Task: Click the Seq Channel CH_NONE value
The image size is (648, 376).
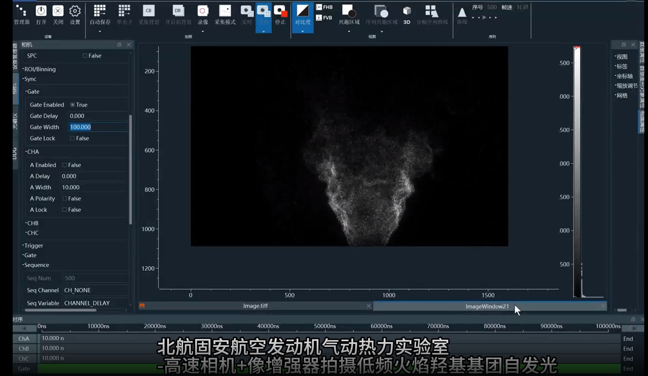Action: 77,290
